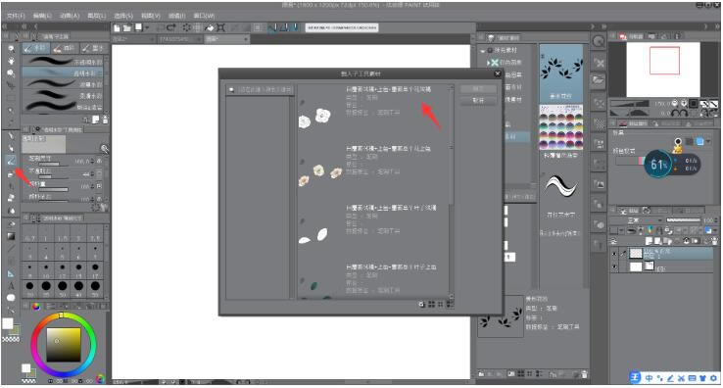Select the first brush stroke in sub tool list

63,62
